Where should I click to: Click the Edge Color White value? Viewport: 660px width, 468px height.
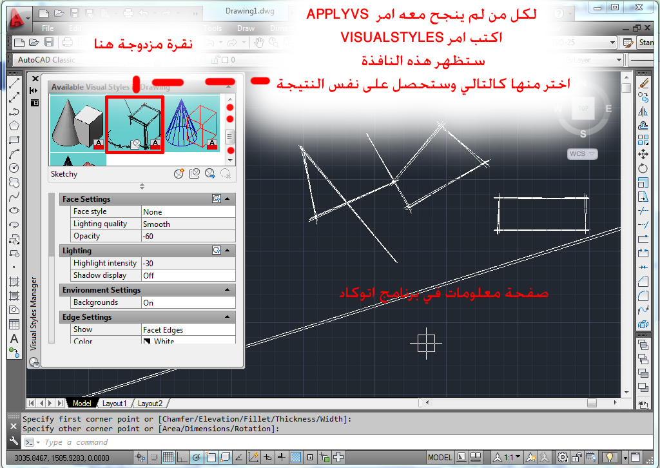click(x=188, y=341)
